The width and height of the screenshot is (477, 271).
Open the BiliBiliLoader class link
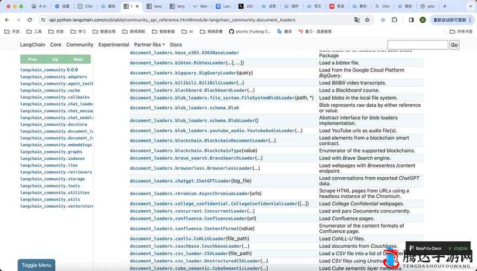pos(183,83)
